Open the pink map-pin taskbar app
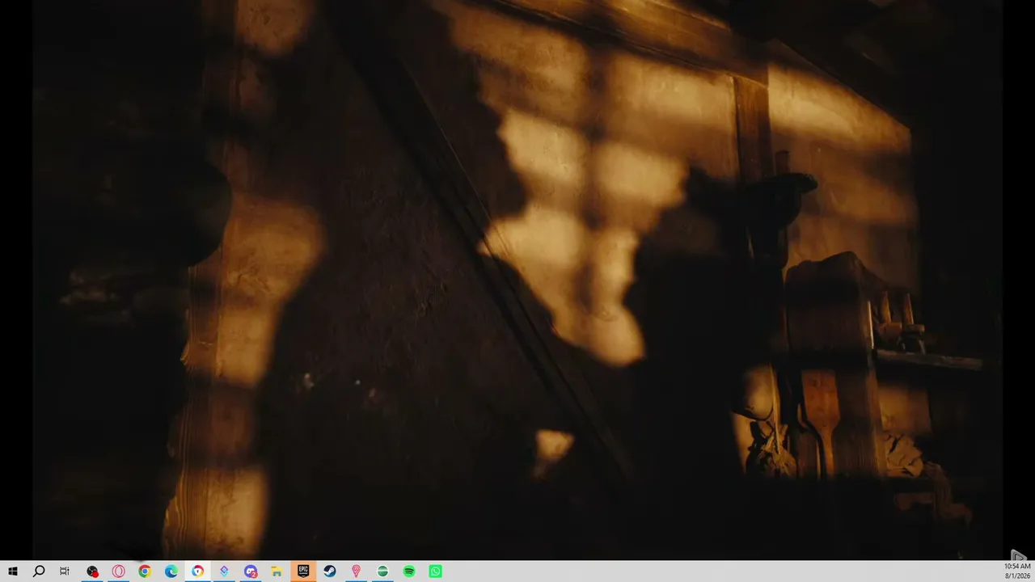 (356, 571)
